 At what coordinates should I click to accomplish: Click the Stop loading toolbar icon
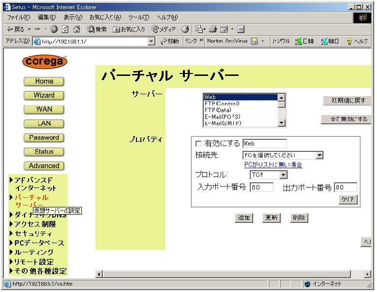coord(54,29)
